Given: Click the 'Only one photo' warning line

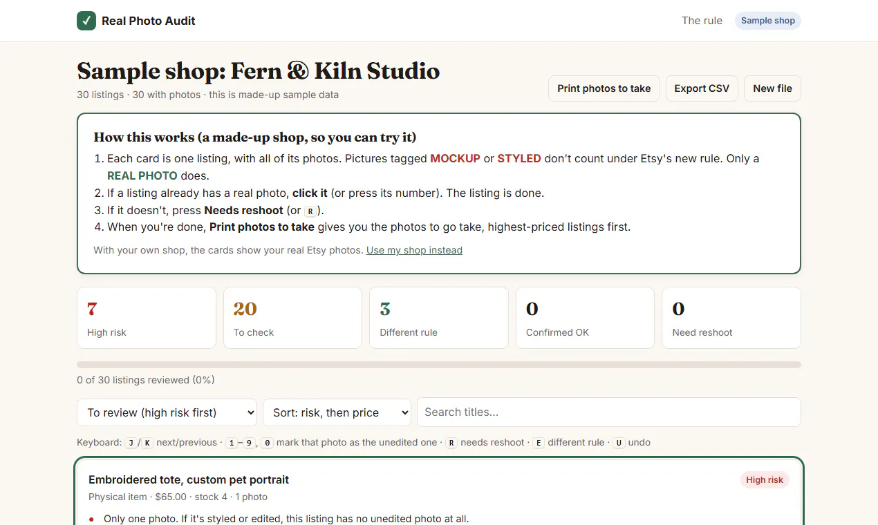Looking at the screenshot, I should coord(286,518).
